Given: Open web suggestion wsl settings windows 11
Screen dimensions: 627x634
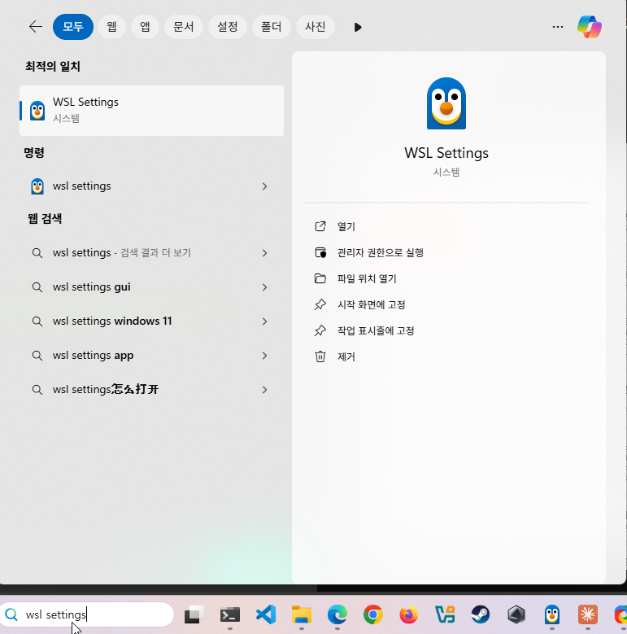Looking at the screenshot, I should [151, 321].
